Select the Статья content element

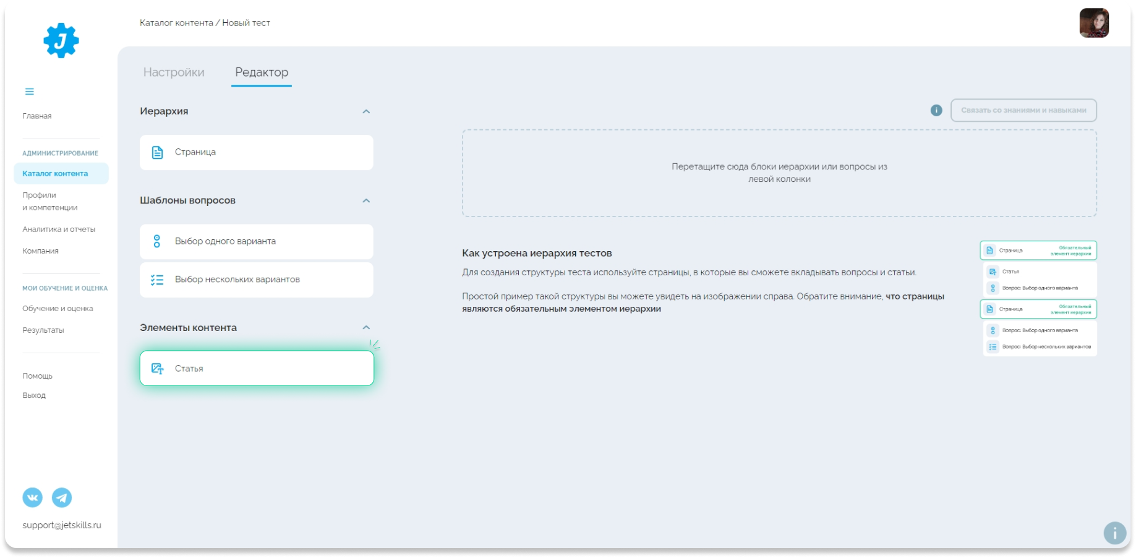(257, 369)
